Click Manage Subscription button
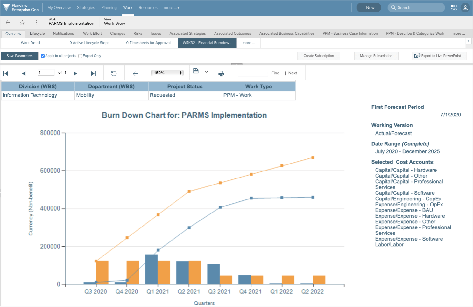The image size is (473, 307). coord(376,56)
